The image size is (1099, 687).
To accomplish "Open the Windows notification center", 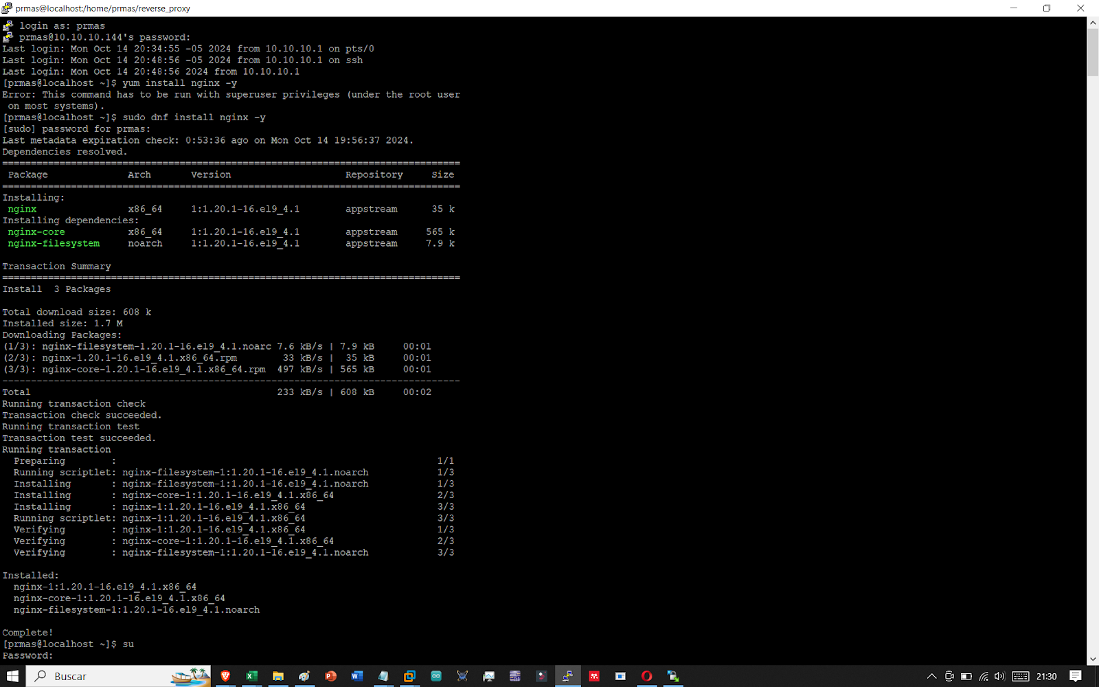I will [x=1076, y=676].
